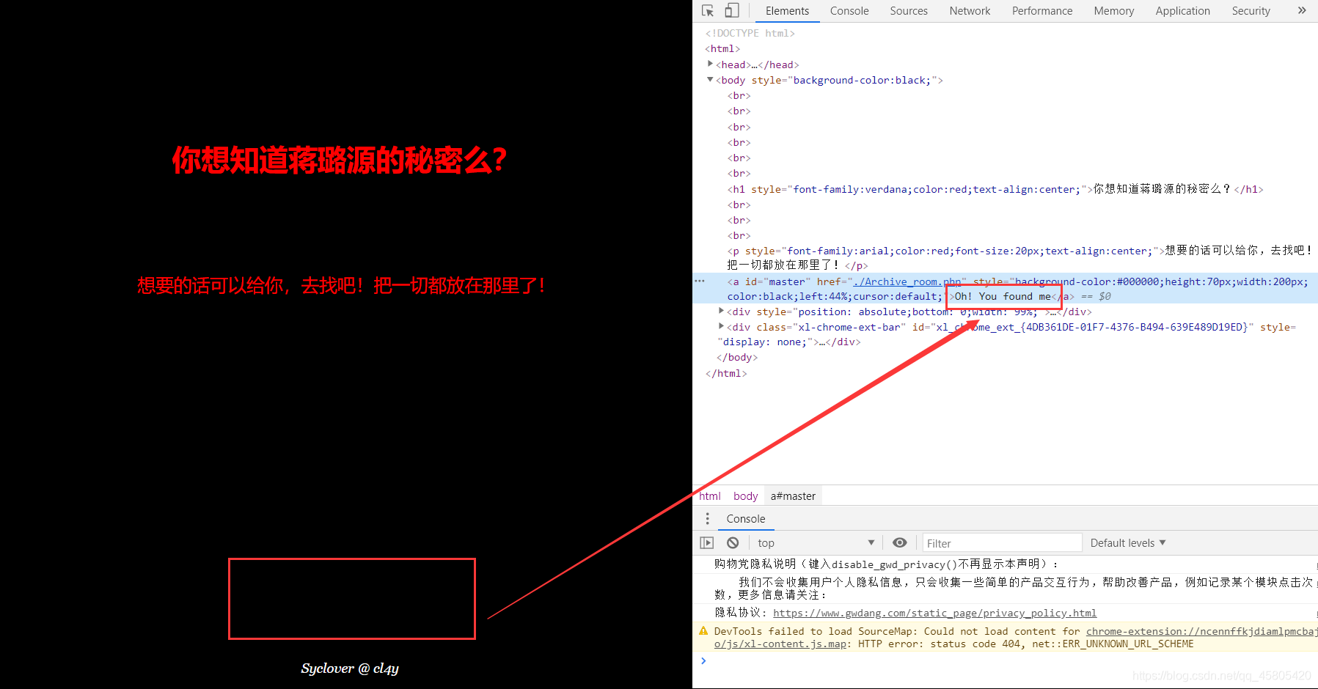Viewport: 1318px width, 689px height.
Task: Open the Default levels dropdown
Action: (x=1127, y=542)
